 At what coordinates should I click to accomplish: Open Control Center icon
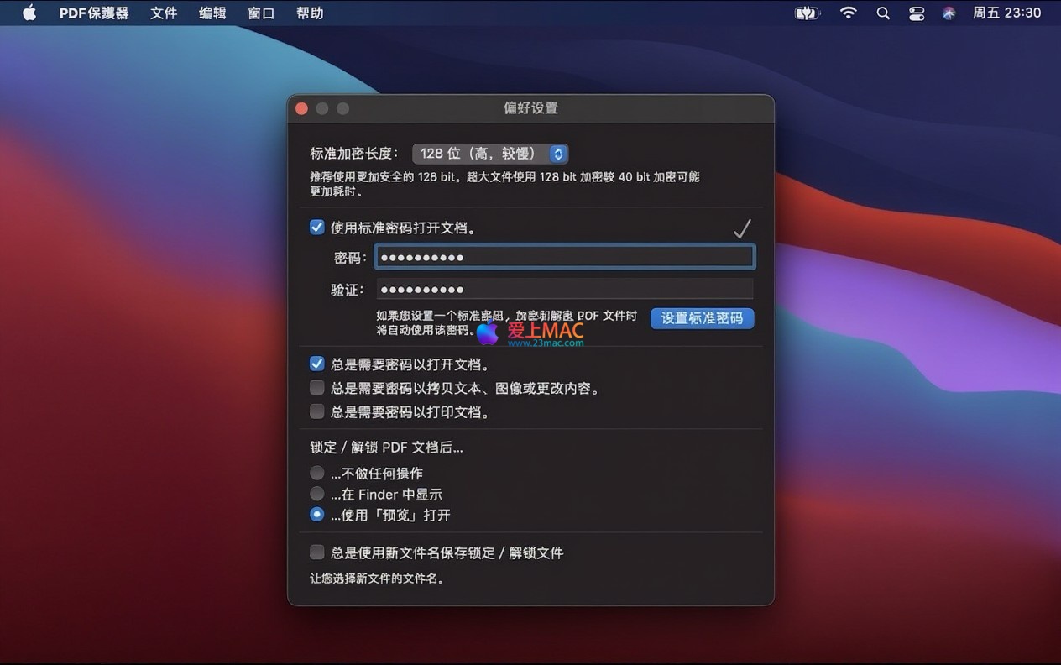click(917, 13)
